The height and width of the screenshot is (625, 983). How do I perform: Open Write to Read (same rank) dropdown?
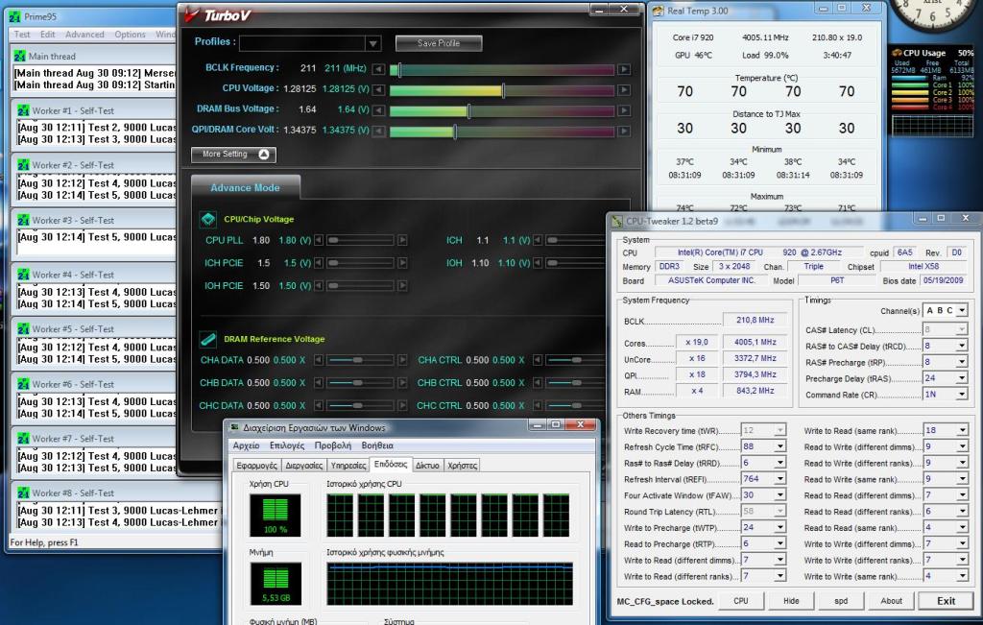962,430
